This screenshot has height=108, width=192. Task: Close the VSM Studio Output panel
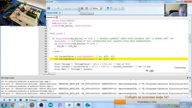(190, 78)
